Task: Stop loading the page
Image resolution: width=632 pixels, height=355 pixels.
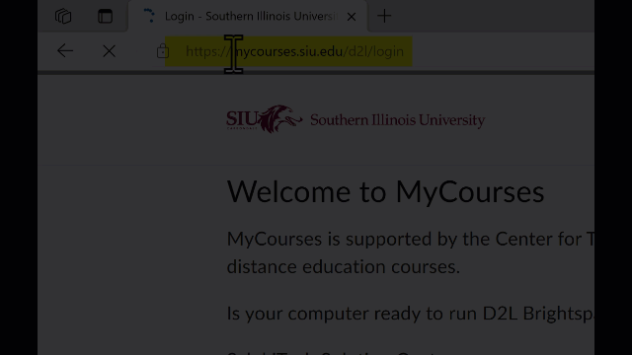Action: [x=109, y=51]
